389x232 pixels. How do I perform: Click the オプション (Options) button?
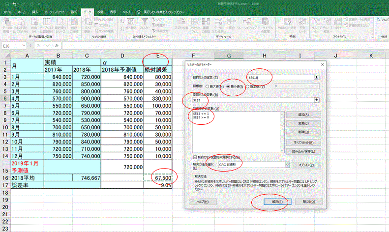point(306,165)
